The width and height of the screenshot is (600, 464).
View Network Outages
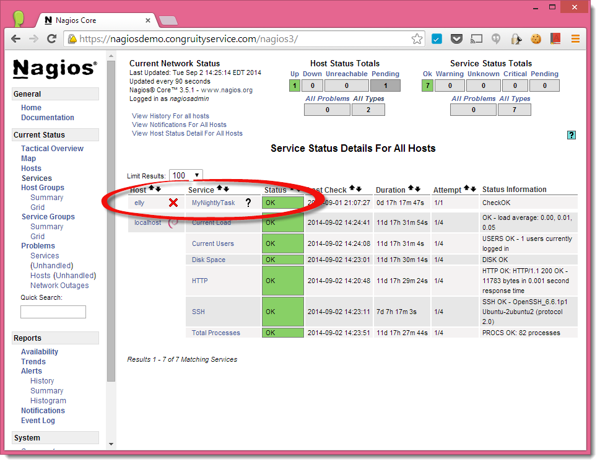tap(59, 286)
